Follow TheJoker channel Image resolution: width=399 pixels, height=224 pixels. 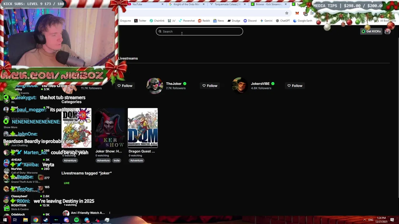210,86
